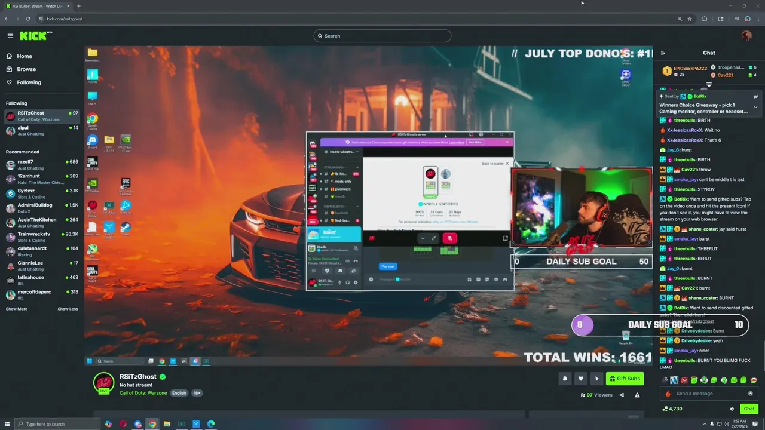Open Chrome extensions puzzle icon
Image resolution: width=765 pixels, height=430 pixels.
click(705, 19)
